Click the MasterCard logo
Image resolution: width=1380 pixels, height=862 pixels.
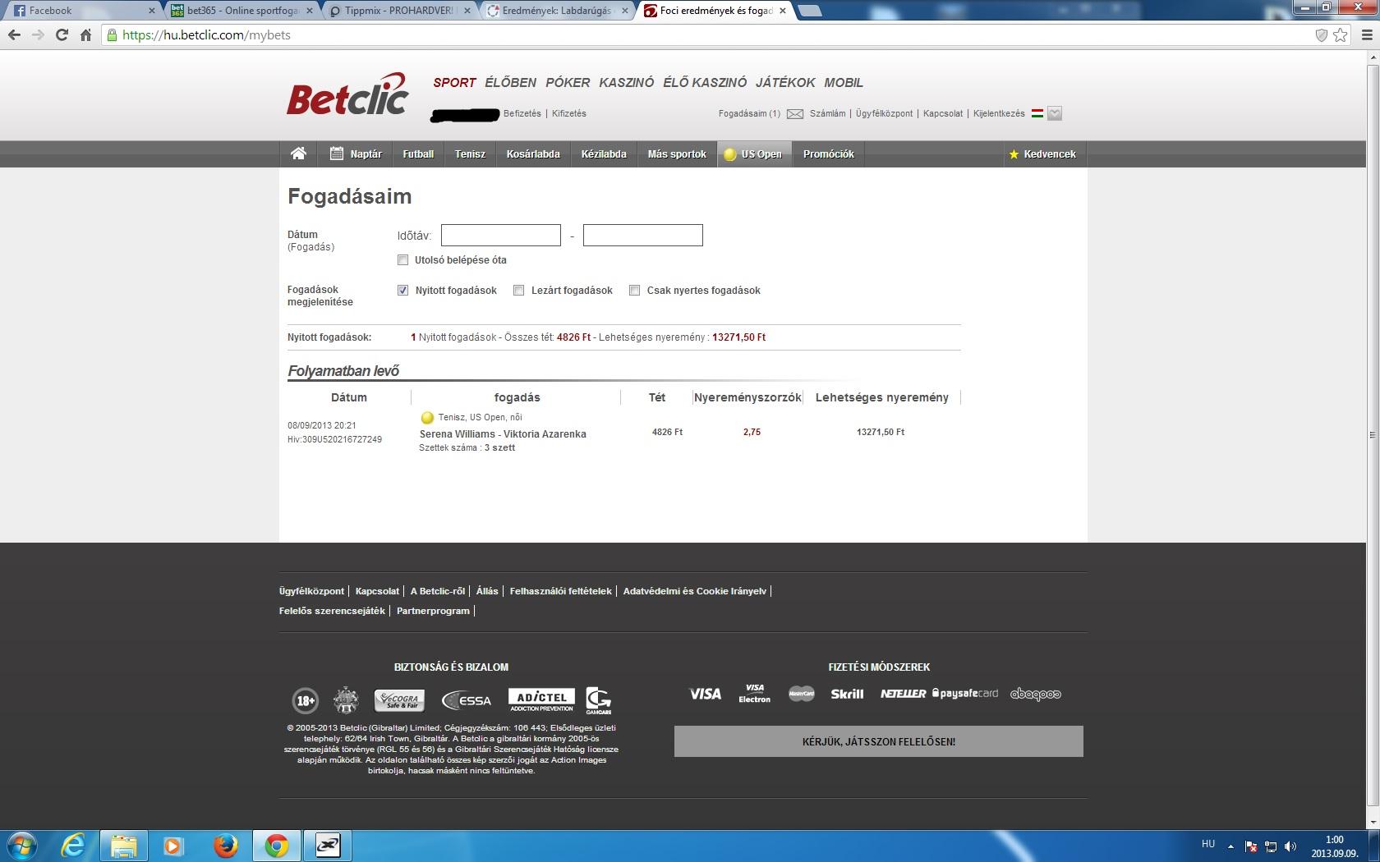point(802,694)
